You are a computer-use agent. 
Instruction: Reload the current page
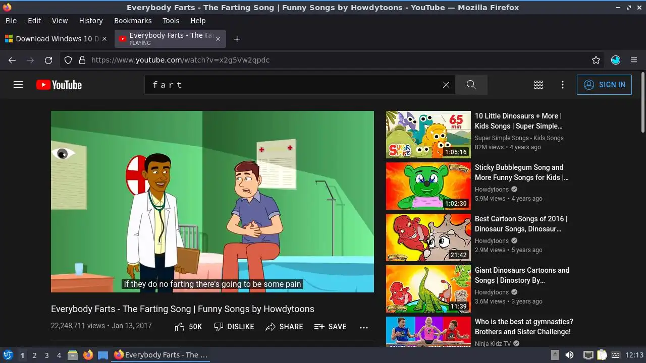(48, 60)
